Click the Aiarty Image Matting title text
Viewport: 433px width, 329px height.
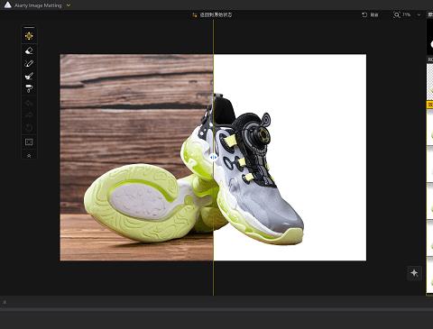(x=38, y=5)
